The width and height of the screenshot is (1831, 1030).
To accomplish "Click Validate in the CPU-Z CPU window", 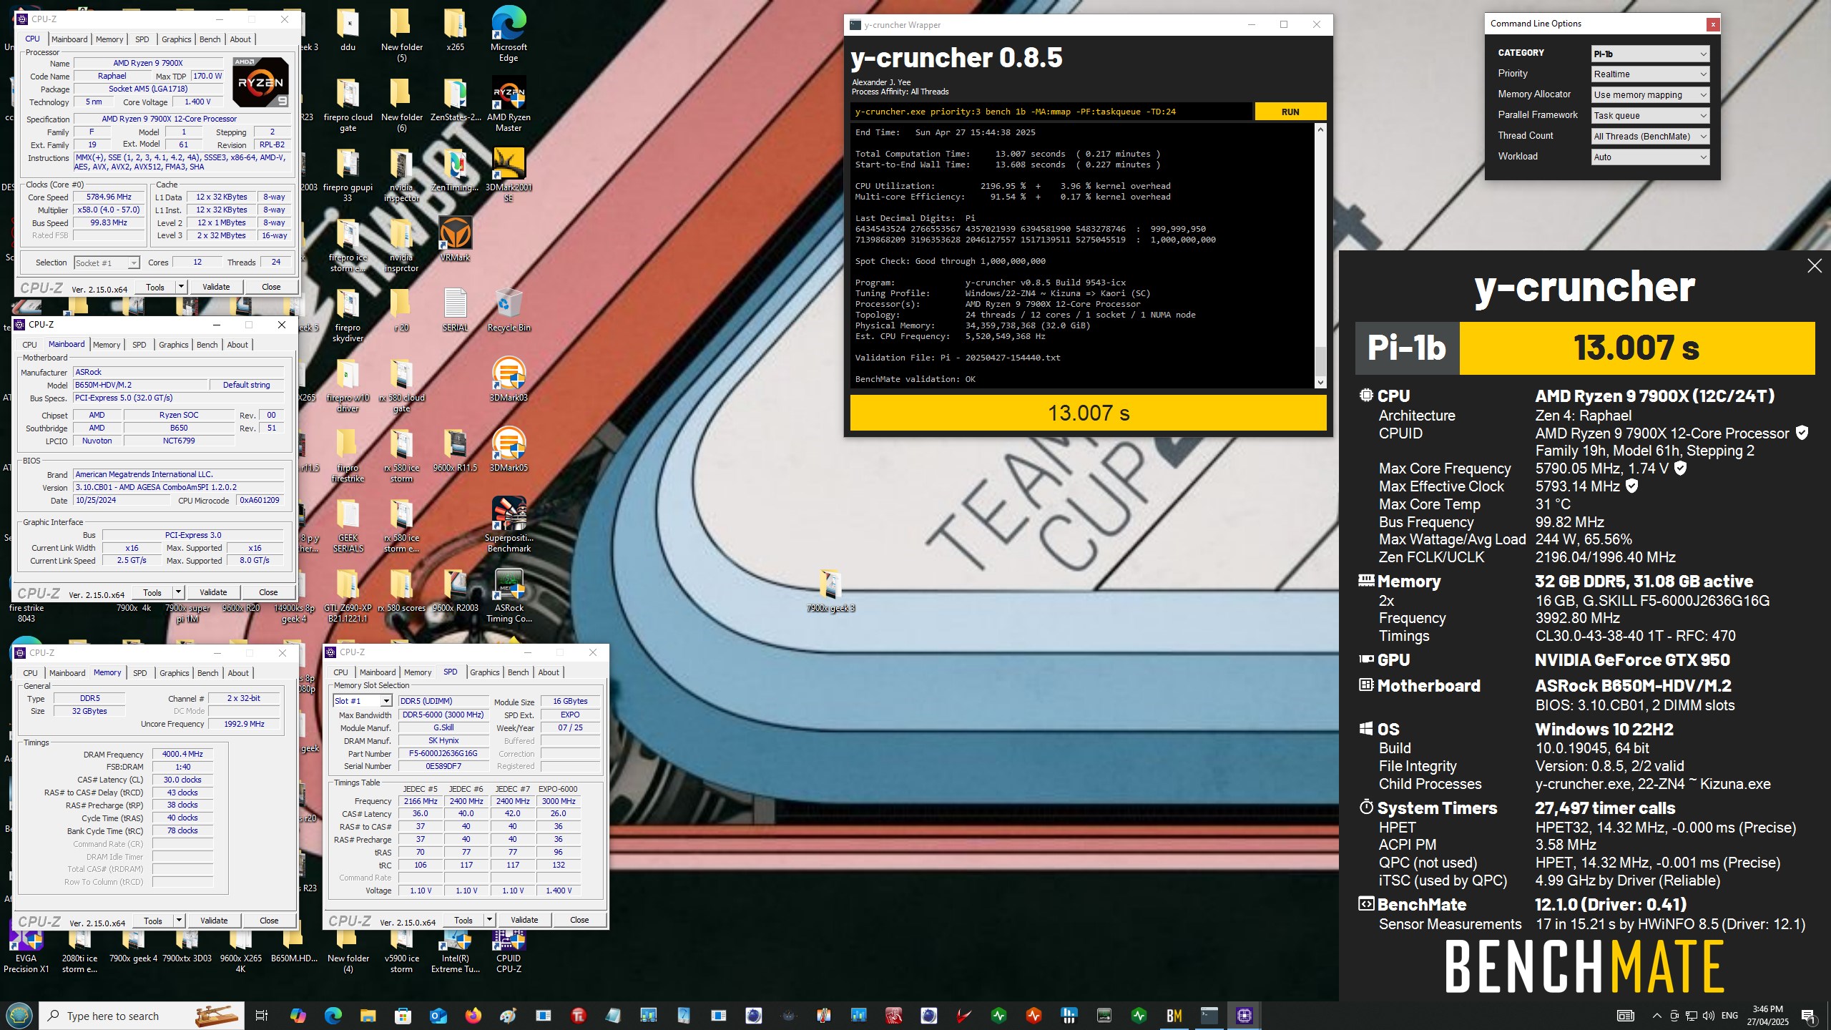I will tap(216, 287).
